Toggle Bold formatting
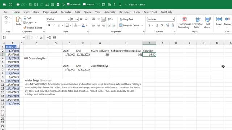Image resolution: width=232 pixels, height=130 pixels. (49, 25)
